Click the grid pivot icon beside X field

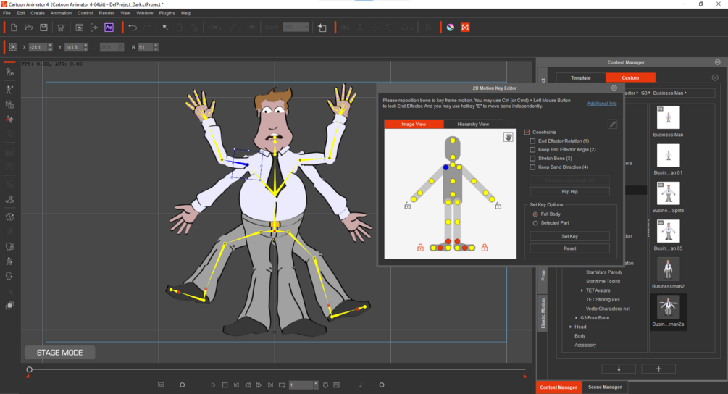(13, 47)
